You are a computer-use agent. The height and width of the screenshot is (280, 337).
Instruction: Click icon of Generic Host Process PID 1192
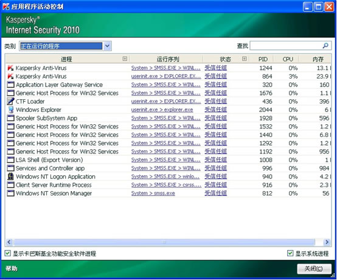10,152
